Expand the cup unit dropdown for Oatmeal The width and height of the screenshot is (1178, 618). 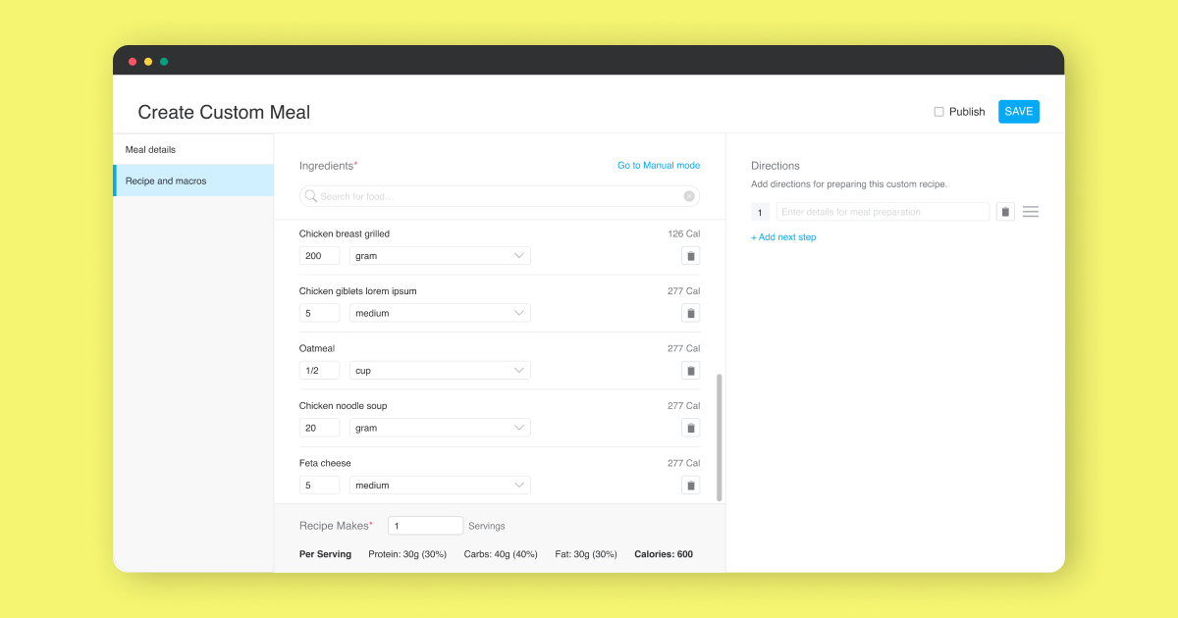pyautogui.click(x=440, y=371)
